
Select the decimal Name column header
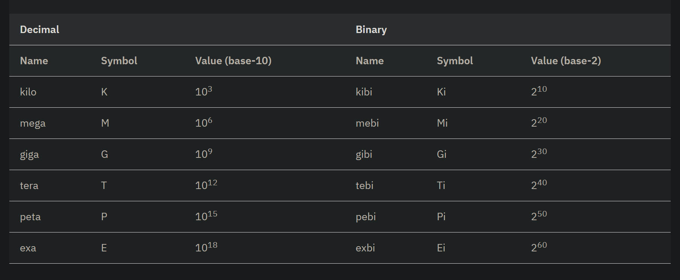click(x=34, y=61)
